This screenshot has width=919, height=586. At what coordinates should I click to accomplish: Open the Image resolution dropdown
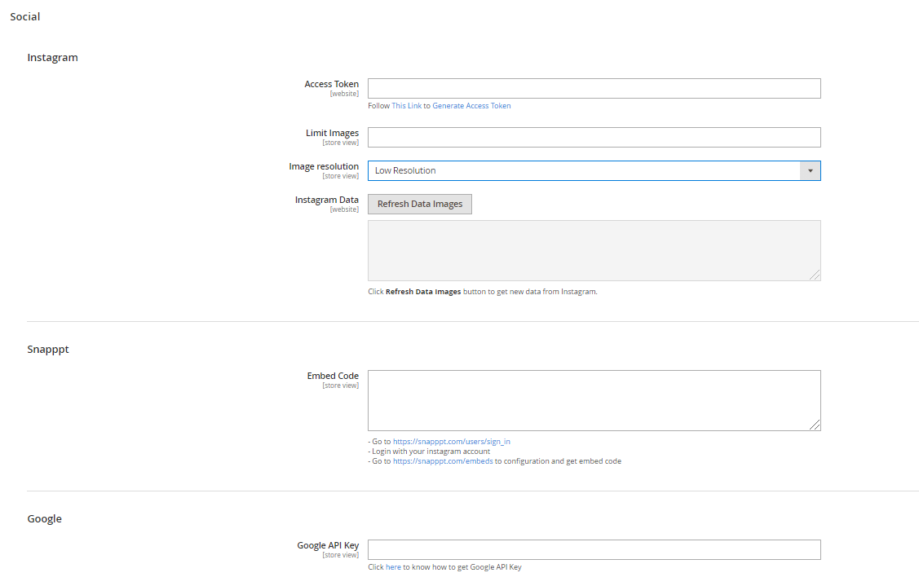(594, 170)
